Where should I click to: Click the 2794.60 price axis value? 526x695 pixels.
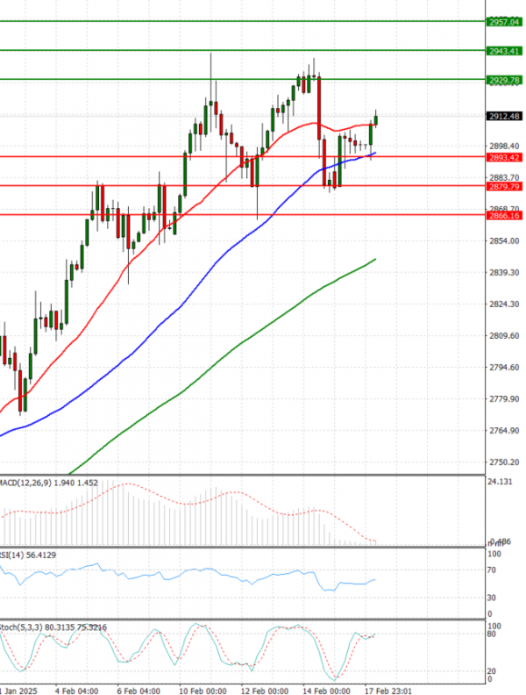[504, 367]
